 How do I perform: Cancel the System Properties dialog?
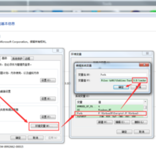click(x=36, y=138)
